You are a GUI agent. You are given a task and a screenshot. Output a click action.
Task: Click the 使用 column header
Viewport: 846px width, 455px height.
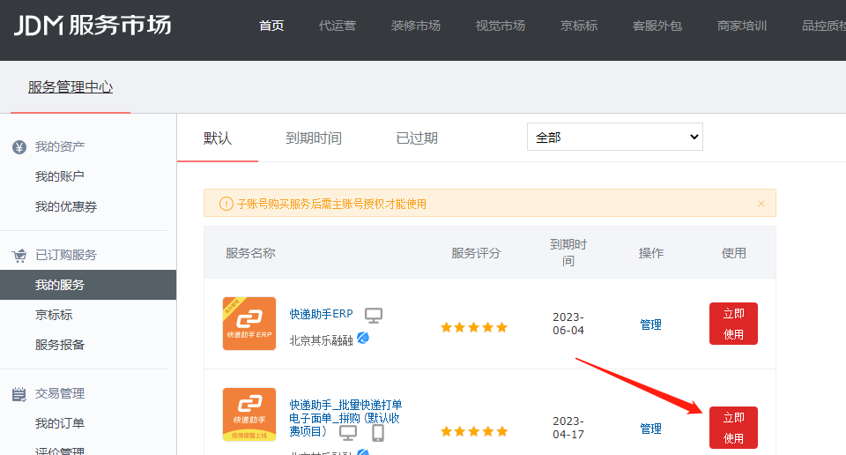pos(734,253)
